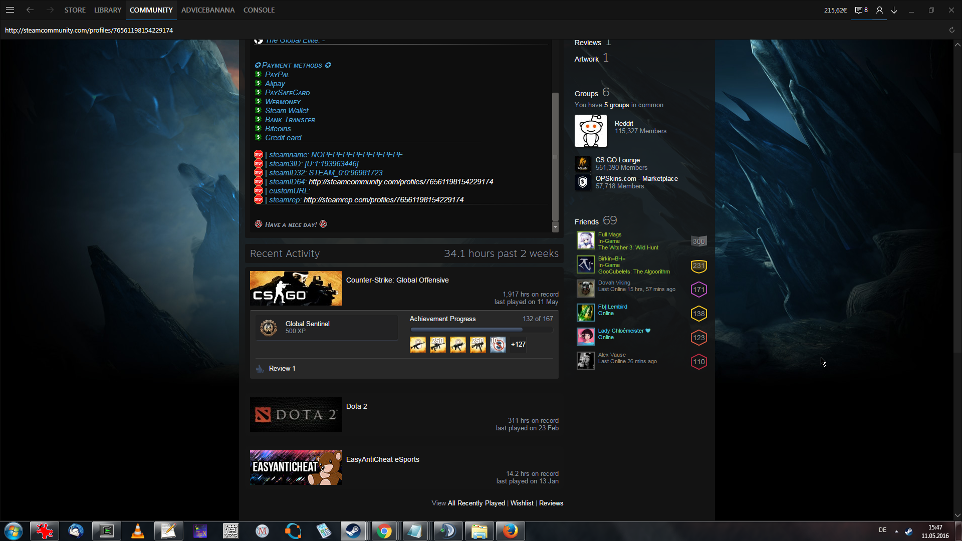Open the LIBRARY tab
The image size is (962, 541).
coord(108,10)
